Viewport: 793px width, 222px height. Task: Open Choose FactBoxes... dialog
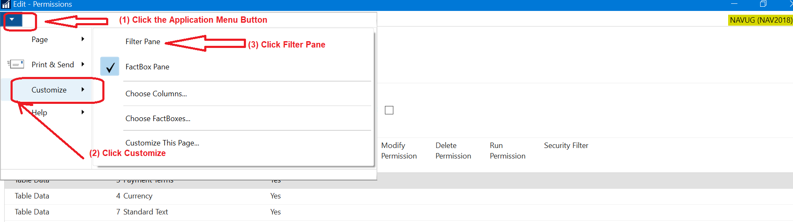click(158, 119)
